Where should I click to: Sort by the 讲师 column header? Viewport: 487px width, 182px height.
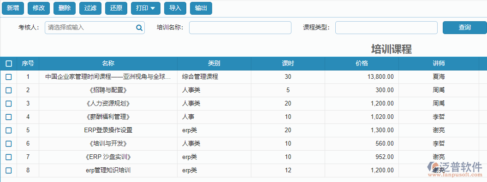(x=439, y=64)
